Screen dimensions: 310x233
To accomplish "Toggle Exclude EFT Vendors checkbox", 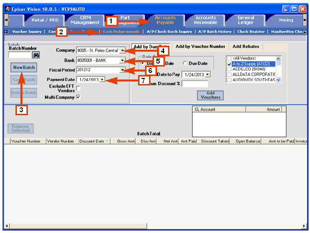I will click(78, 88).
